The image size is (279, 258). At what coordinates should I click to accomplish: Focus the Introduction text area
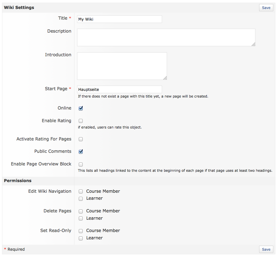pos(122,66)
